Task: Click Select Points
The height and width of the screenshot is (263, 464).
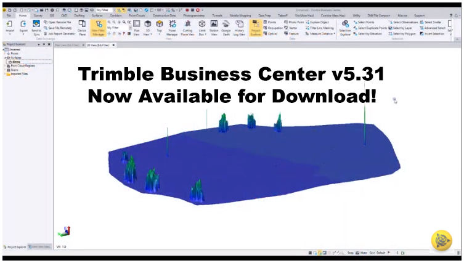Action: (x=364, y=22)
